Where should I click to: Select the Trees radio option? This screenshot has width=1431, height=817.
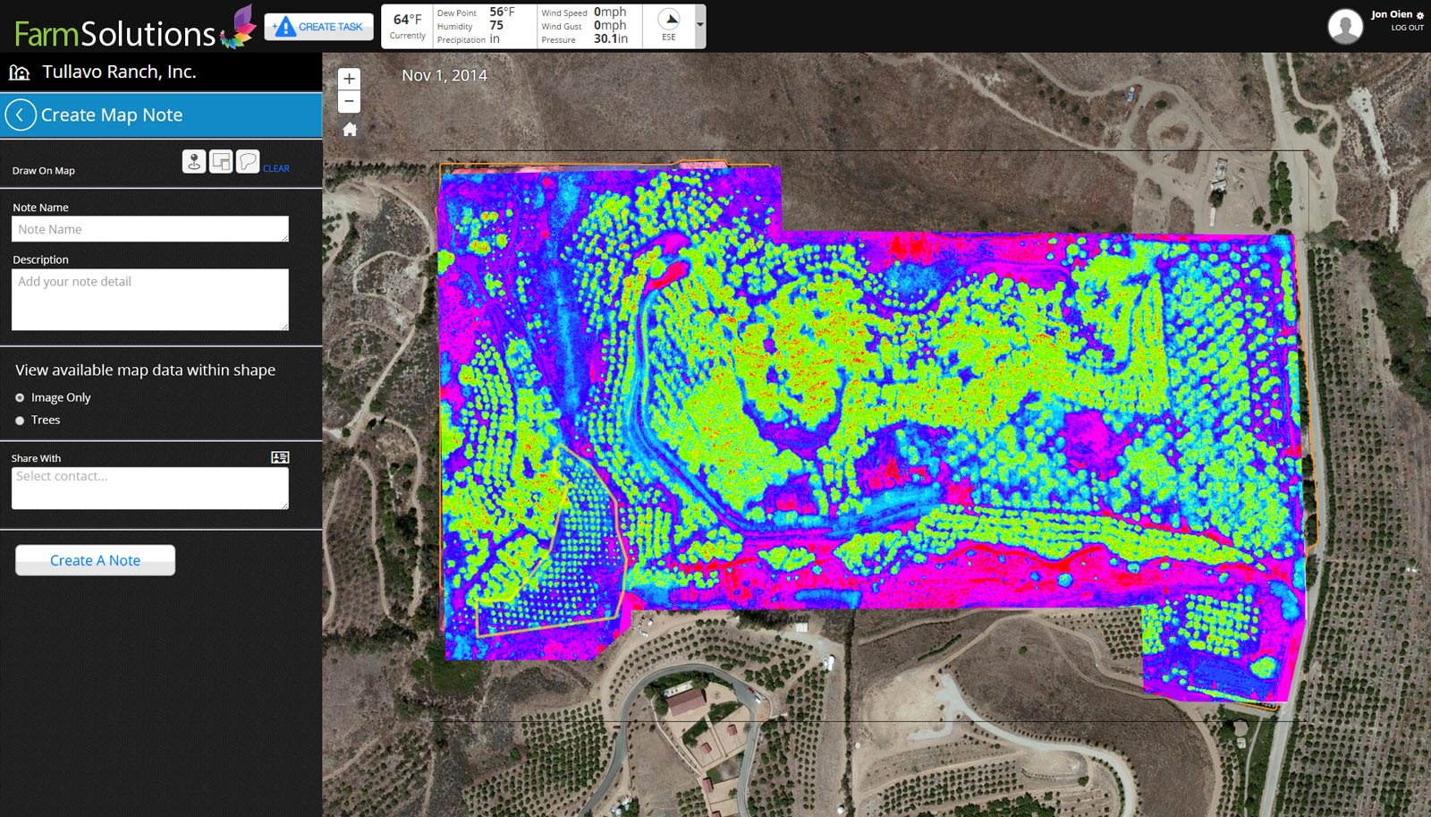20,421
